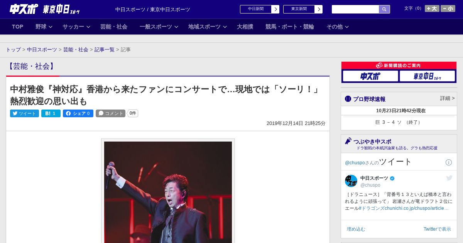Open 芸能・社会 navigation item
Viewport: 463px width, 243px height.
point(114,27)
